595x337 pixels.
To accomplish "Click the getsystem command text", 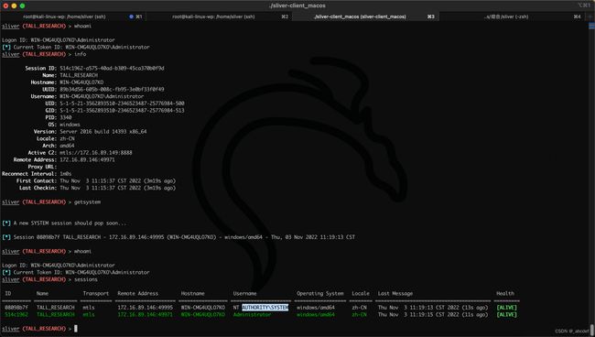I will point(87,201).
